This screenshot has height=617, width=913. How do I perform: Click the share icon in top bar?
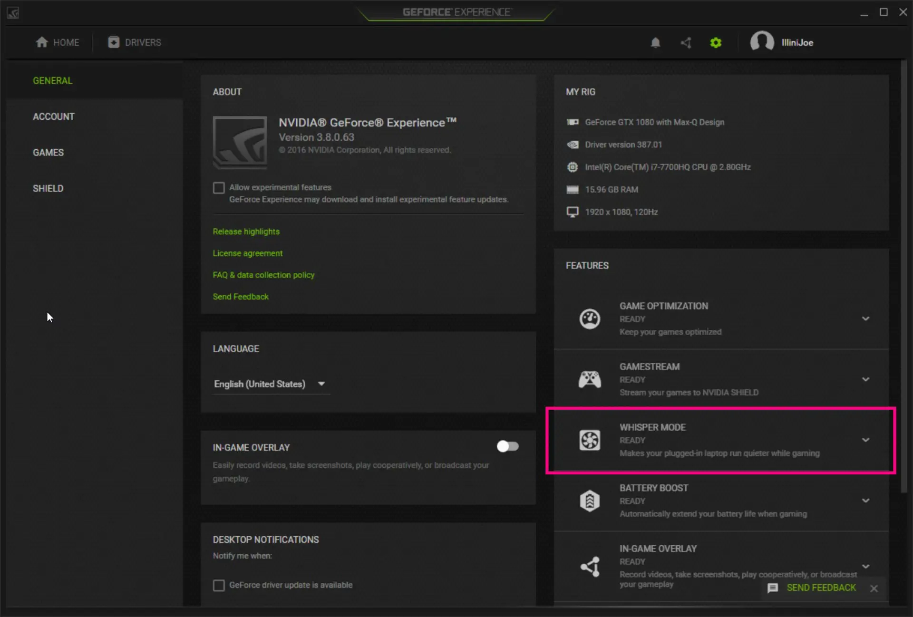click(x=686, y=43)
